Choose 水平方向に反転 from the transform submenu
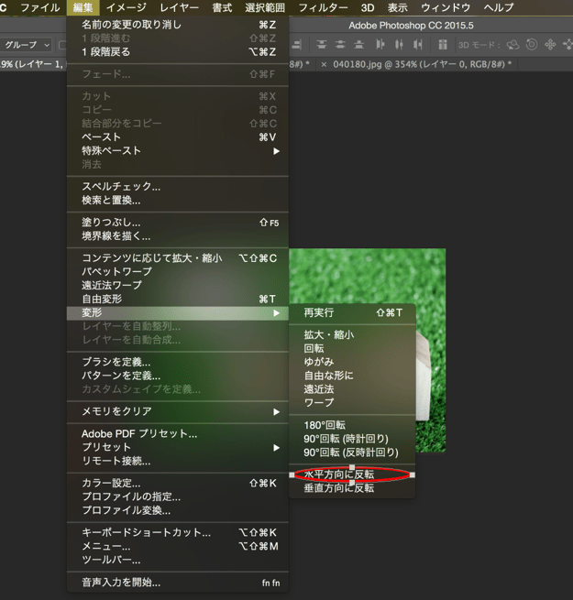 pos(339,475)
